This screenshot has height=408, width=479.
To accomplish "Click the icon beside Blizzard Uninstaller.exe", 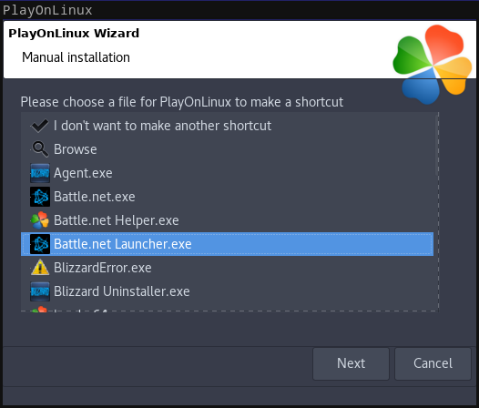I will (40, 291).
